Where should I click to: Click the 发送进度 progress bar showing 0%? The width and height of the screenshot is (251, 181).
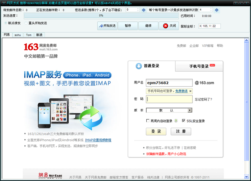click(101, 16)
